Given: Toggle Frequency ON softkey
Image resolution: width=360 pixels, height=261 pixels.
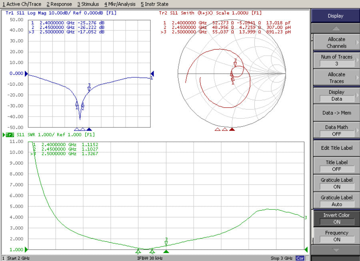Looking at the screenshot, I should (x=336, y=236).
